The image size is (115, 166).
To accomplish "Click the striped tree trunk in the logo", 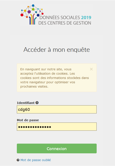I will 32,19.
